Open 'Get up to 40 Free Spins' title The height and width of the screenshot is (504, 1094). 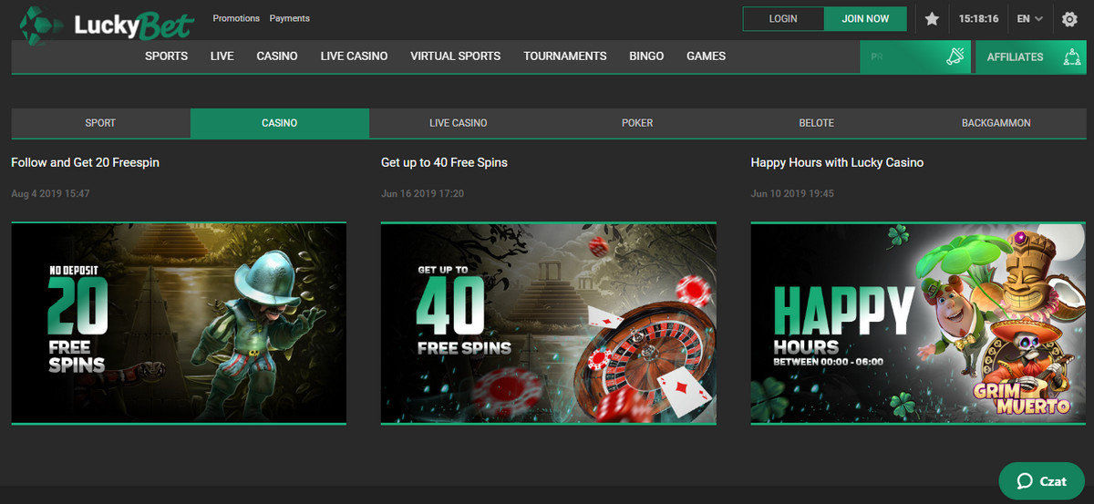click(444, 162)
